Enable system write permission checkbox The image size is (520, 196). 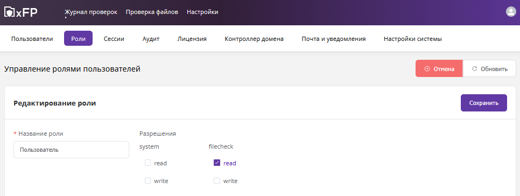pyautogui.click(x=147, y=181)
